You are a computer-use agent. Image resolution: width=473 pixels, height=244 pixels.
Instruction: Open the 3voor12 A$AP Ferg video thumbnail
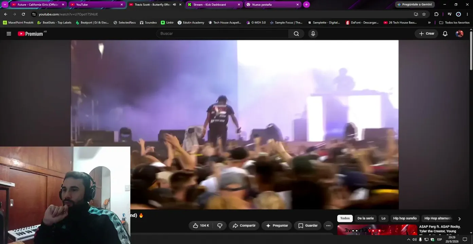click(x=377, y=229)
